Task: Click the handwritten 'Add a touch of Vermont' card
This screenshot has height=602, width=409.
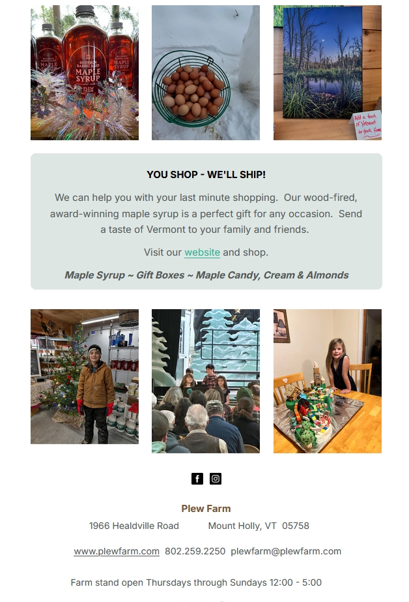Action: [367, 125]
